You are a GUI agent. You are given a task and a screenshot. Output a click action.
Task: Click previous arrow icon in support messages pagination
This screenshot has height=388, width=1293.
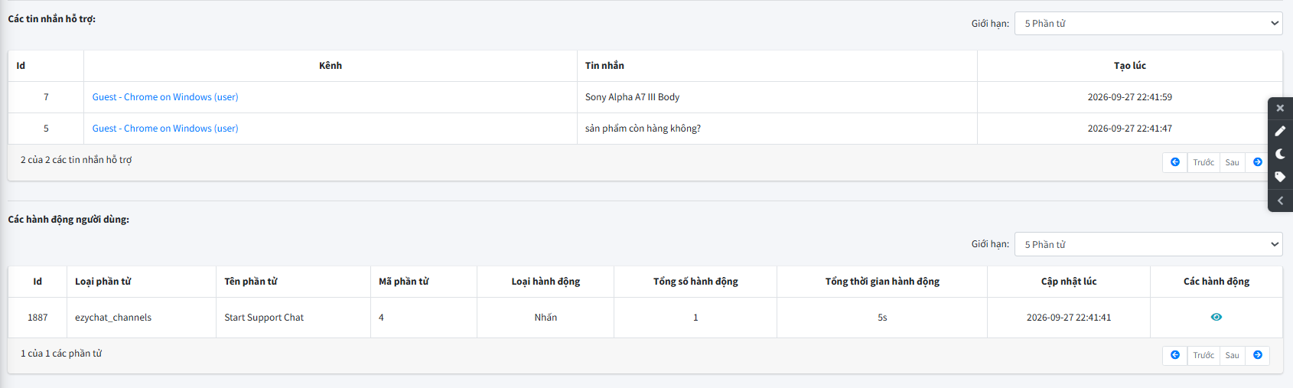click(x=1175, y=162)
